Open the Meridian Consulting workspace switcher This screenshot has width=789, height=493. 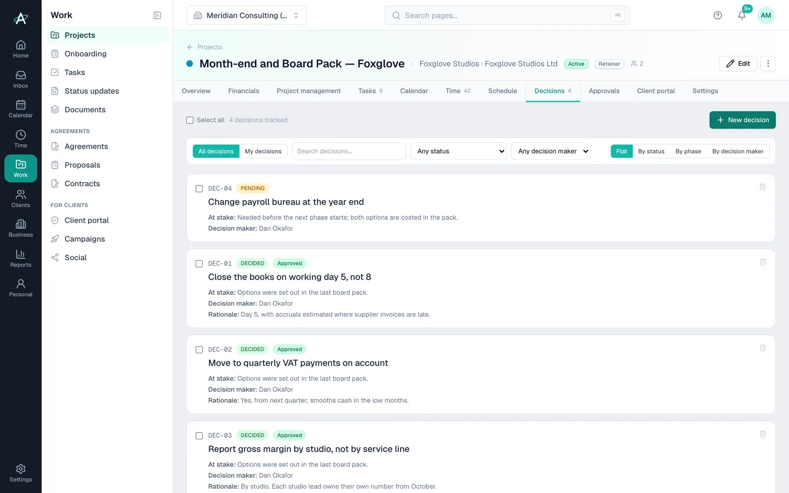247,15
